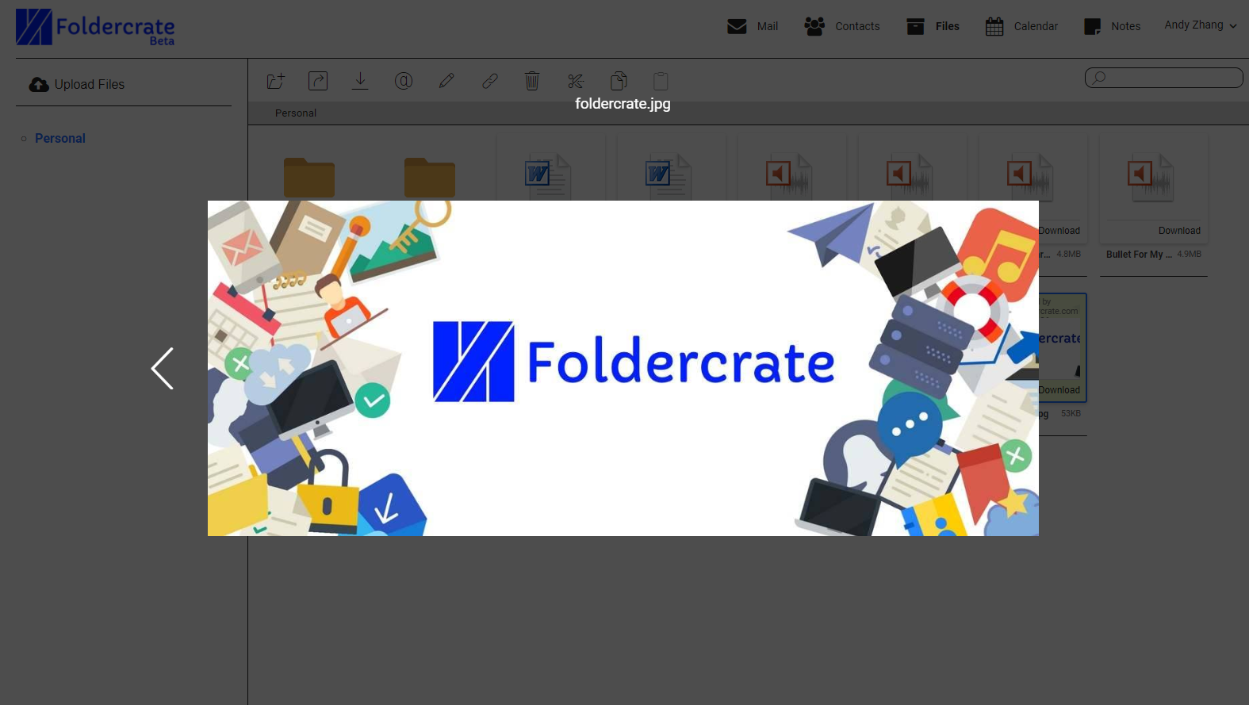The width and height of the screenshot is (1249, 705).
Task: Click the cloud upload icon
Action: coord(39,84)
